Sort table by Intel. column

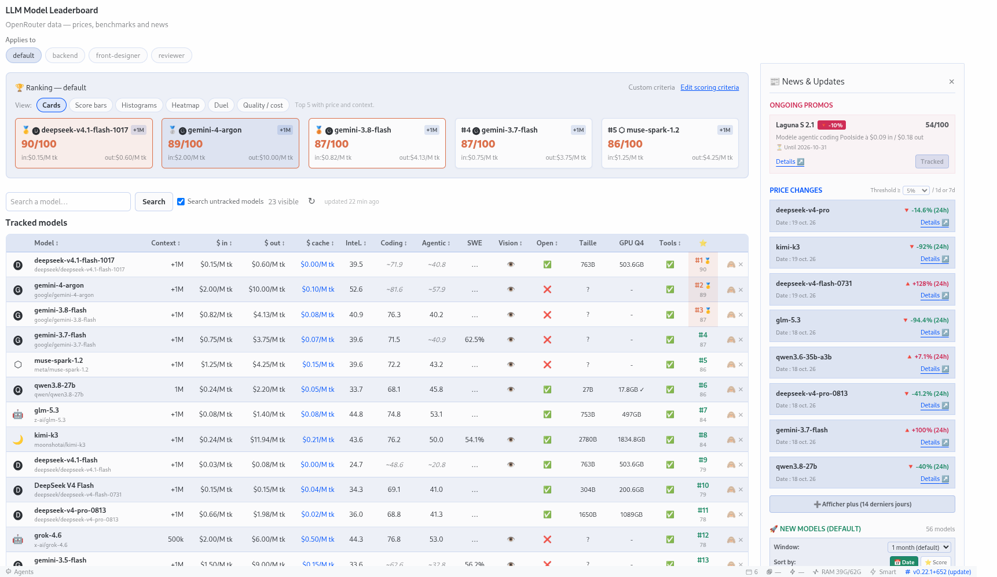pos(356,243)
